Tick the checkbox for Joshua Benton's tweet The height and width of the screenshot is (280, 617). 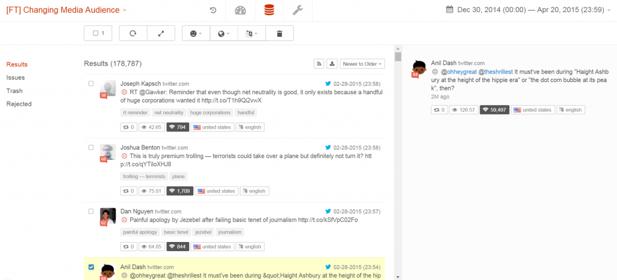pyautogui.click(x=91, y=147)
